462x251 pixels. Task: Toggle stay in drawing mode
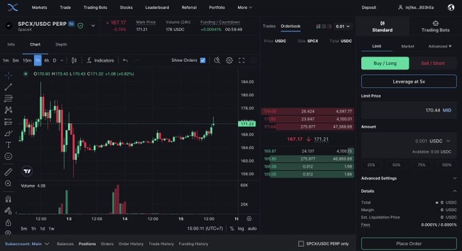click(x=8, y=211)
